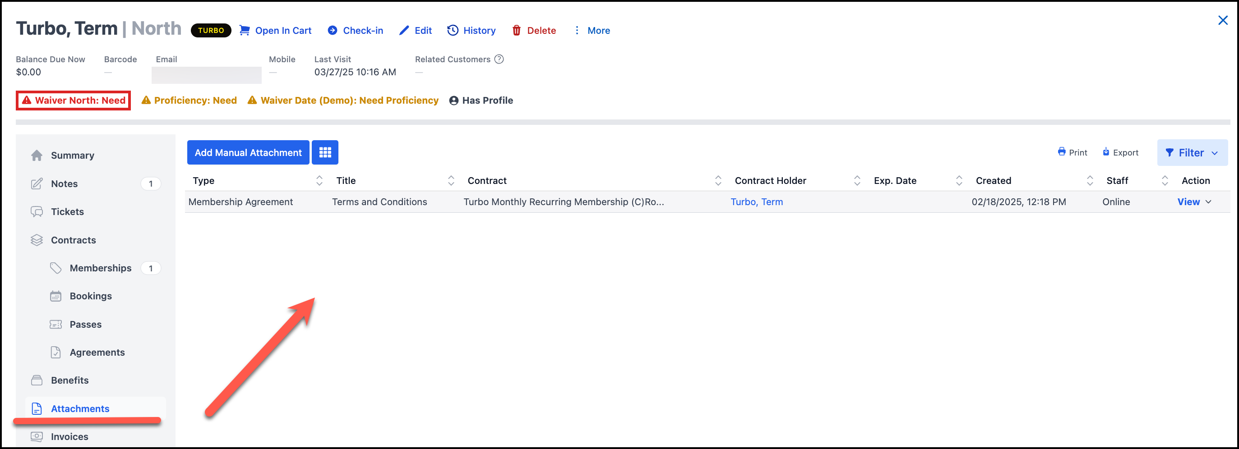Sort table by Type column arrows
This screenshot has height=449, width=1239.
[319, 180]
